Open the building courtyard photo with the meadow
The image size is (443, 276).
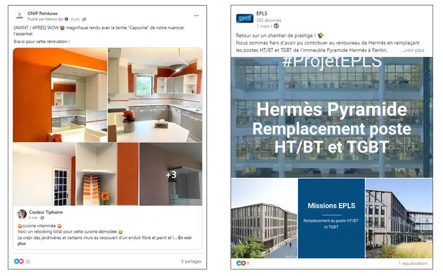(x=399, y=218)
